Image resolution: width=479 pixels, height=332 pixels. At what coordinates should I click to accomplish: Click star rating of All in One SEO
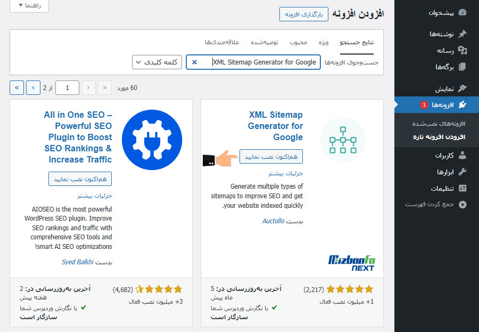tap(159, 289)
